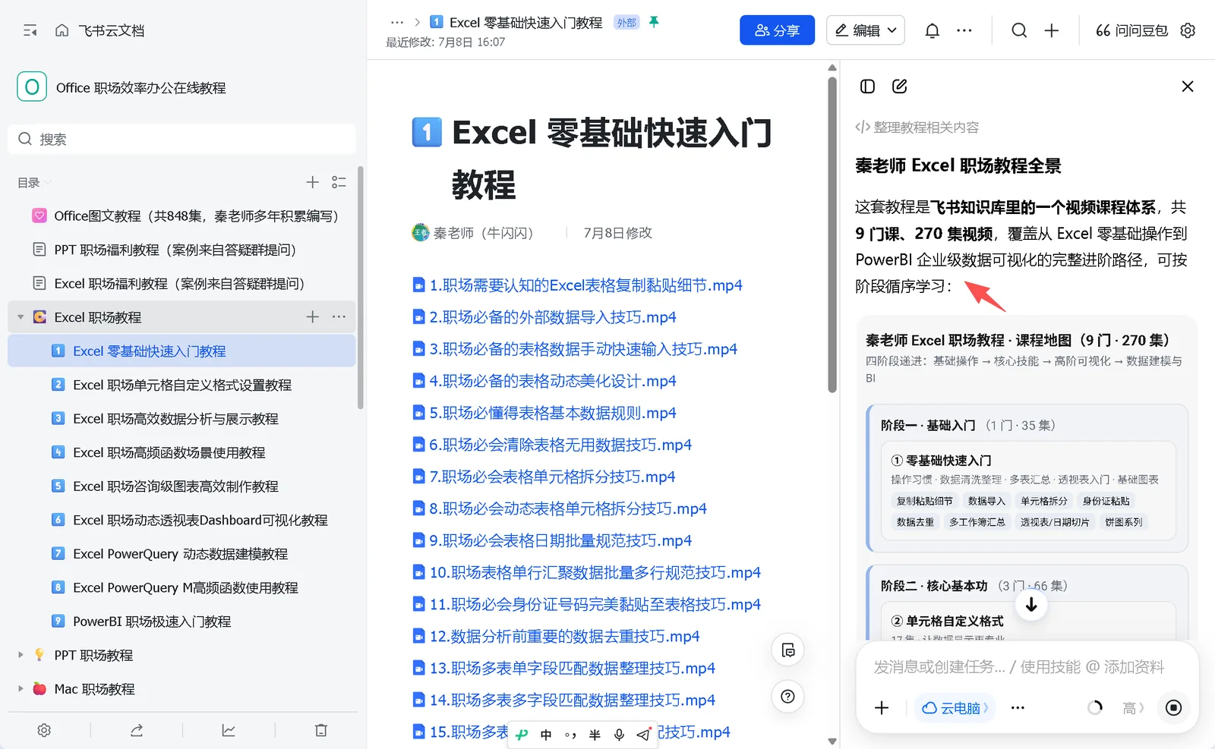Screen dimensions: 1215x749
Task: Expand the Mac 职场教程 node
Action: click(21, 688)
